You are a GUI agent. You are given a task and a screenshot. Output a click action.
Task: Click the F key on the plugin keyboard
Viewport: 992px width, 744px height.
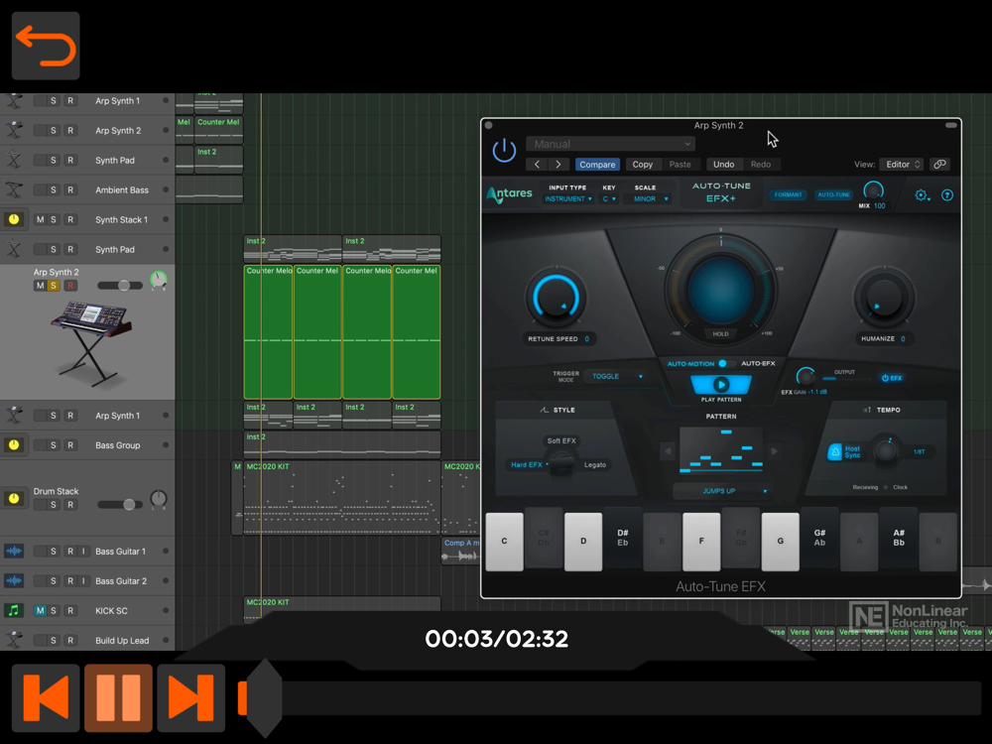tap(701, 541)
